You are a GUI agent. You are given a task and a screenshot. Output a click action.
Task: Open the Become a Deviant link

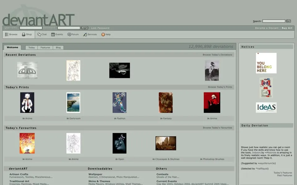267,28
